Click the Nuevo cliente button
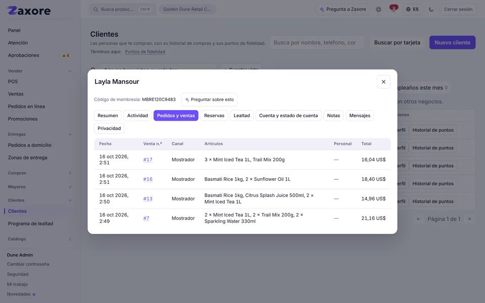This screenshot has height=303, width=485. click(x=452, y=42)
